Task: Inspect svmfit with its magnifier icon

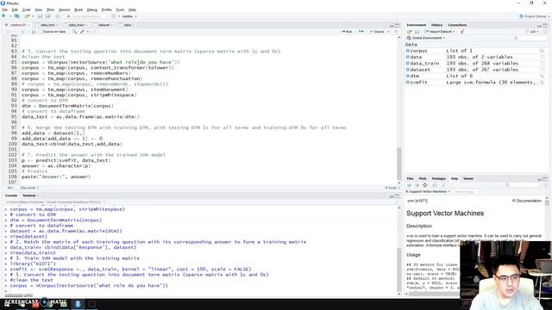Action: pyautogui.click(x=543, y=83)
